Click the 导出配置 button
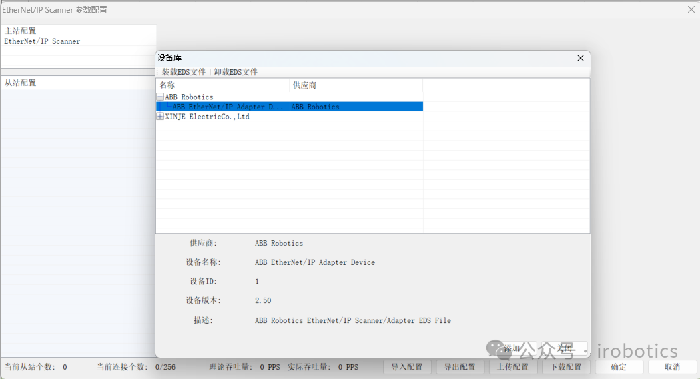This screenshot has height=379, width=700. coord(460,367)
